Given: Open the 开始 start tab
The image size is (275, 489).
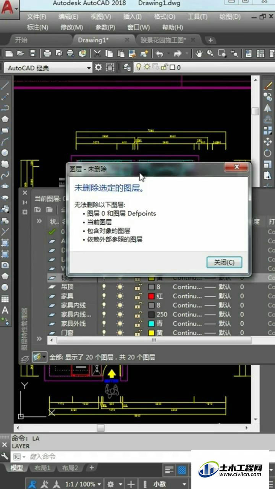Looking at the screenshot, I should [x=21, y=40].
